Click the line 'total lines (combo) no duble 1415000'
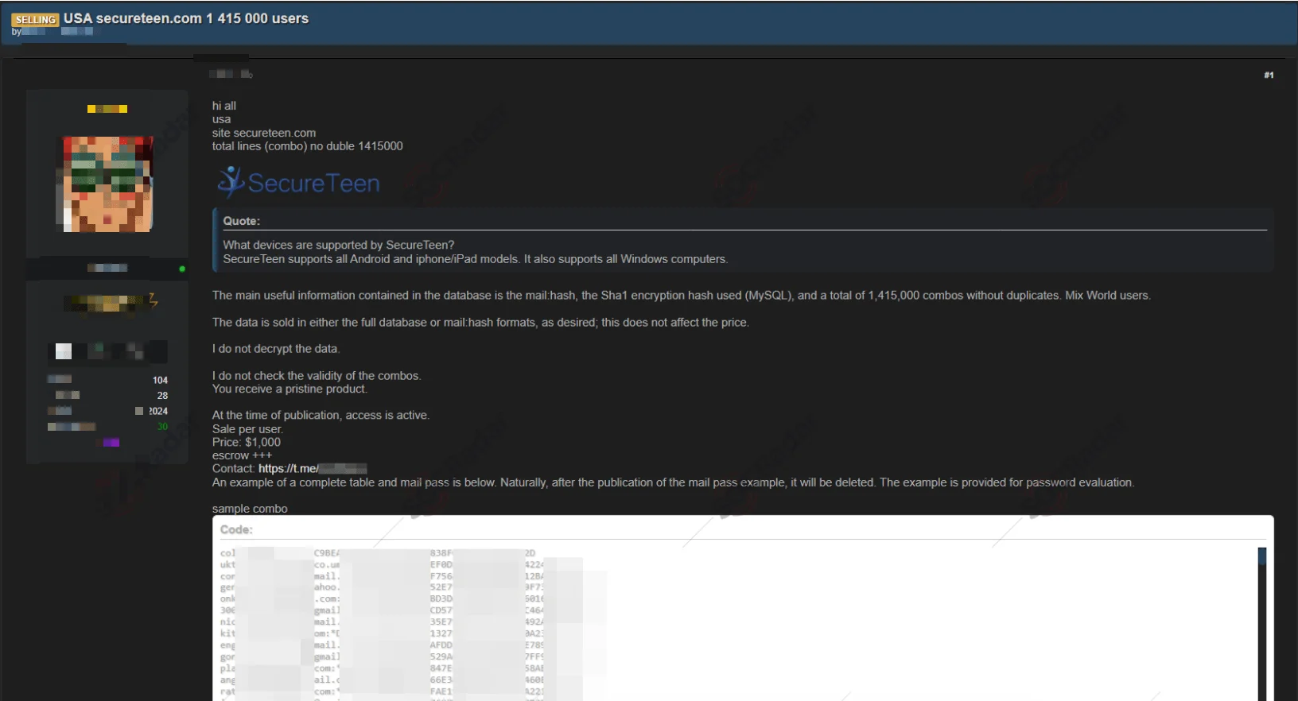1298x701 pixels. tap(307, 146)
